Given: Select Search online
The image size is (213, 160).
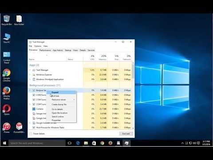Looking at the screenshot, I should click(62, 116).
